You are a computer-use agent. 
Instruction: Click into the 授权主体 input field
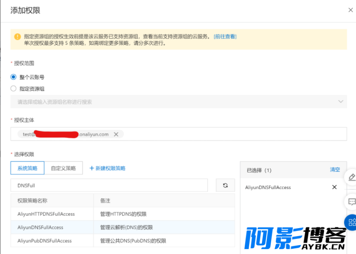coord(178,134)
